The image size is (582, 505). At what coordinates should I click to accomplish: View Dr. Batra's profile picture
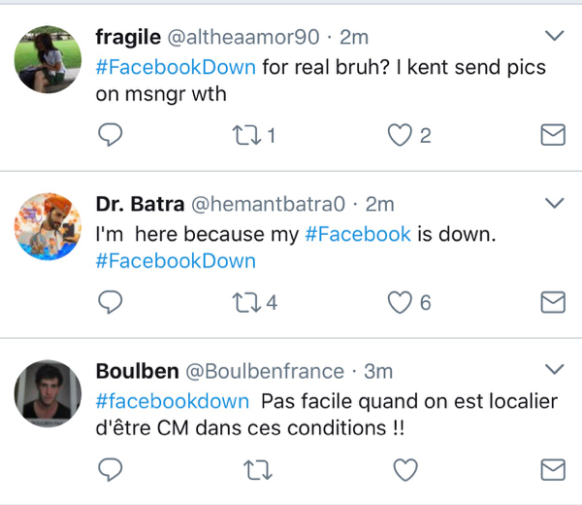click(47, 225)
